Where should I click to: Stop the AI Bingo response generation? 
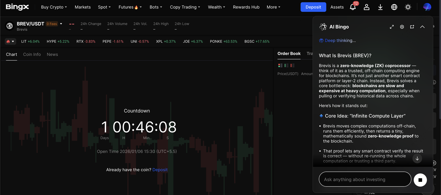tap(420, 180)
